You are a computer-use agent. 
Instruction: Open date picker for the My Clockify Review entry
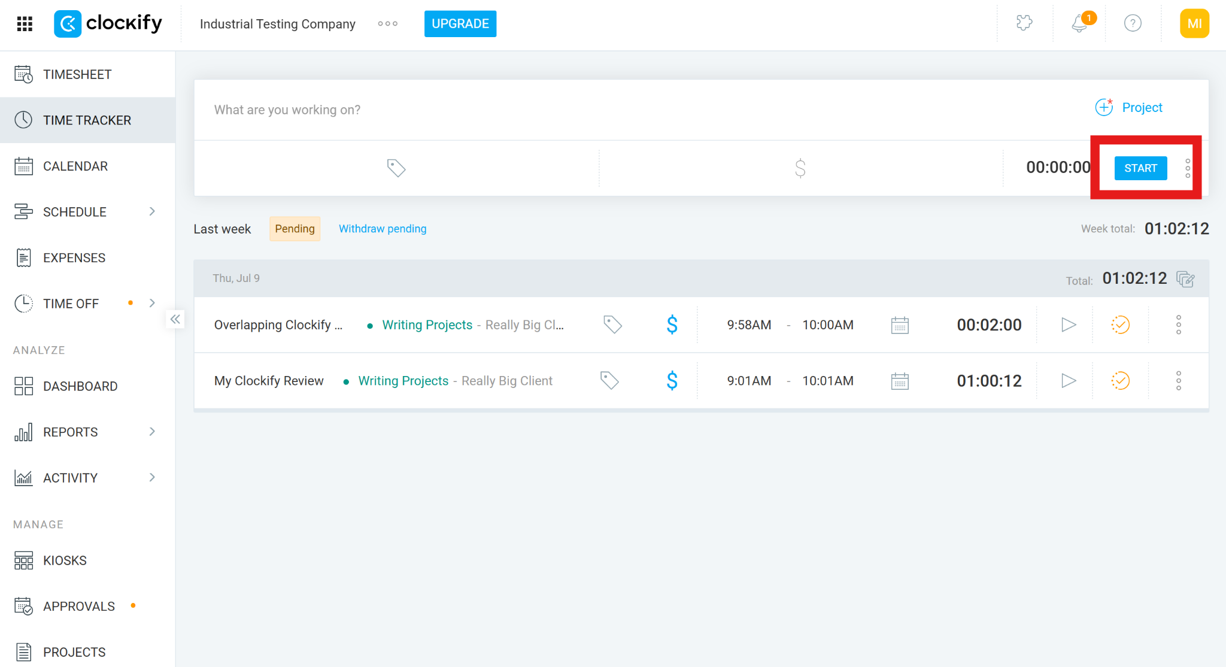click(900, 381)
